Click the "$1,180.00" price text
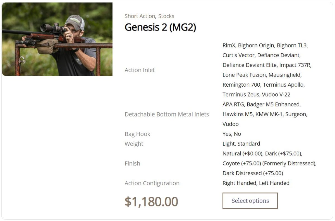The image size is (335, 221). pyautogui.click(x=151, y=201)
